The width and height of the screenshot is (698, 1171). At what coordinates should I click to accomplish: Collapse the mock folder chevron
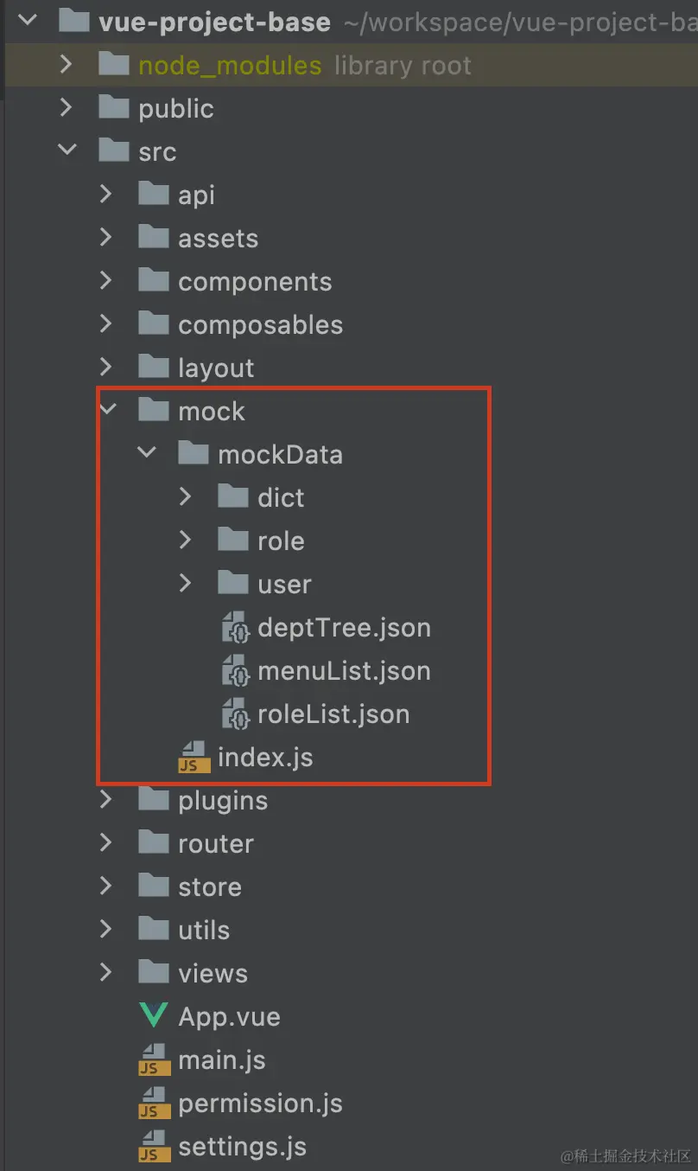(107, 411)
